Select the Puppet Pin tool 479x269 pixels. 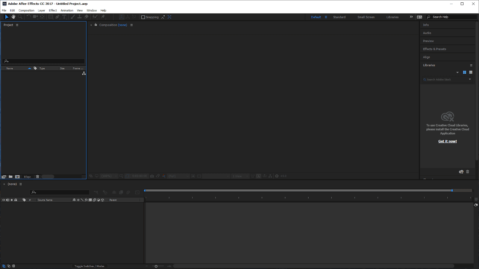pos(103,17)
